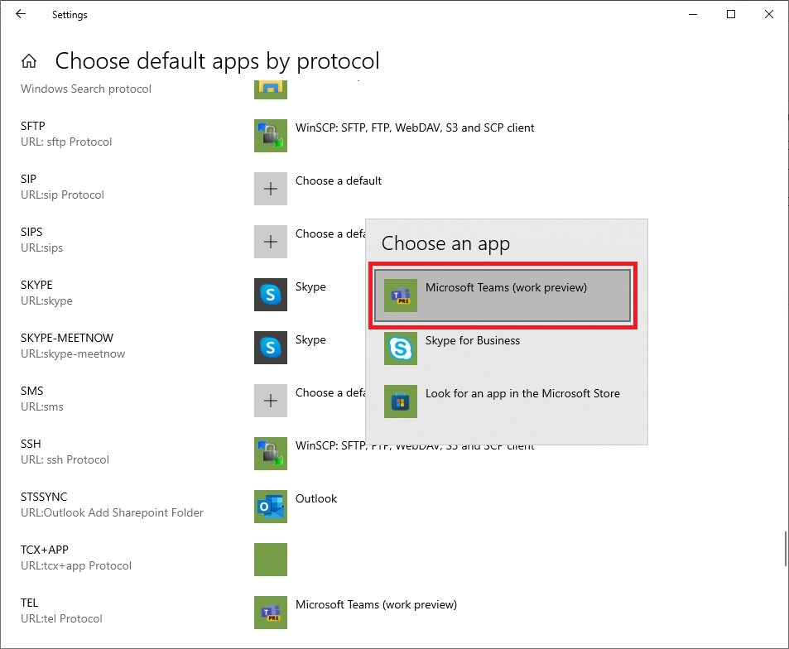Click Microsoft Teams label for TEL protocol
Viewport: 789px width, 649px height.
[x=376, y=605]
